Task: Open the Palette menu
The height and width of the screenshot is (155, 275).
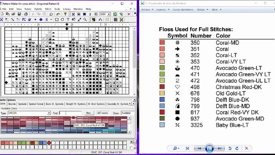Action: [38, 9]
